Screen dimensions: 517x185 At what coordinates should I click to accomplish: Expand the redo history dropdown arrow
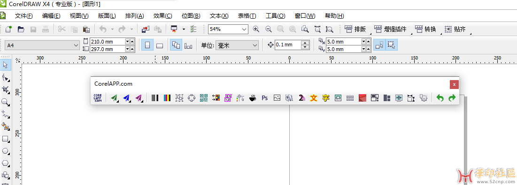pyautogui.click(x=131, y=29)
